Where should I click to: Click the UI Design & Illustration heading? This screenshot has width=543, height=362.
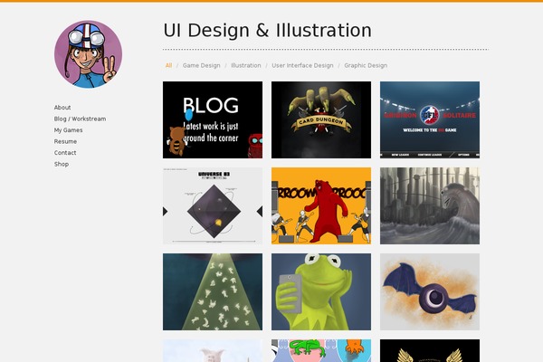[x=267, y=30]
